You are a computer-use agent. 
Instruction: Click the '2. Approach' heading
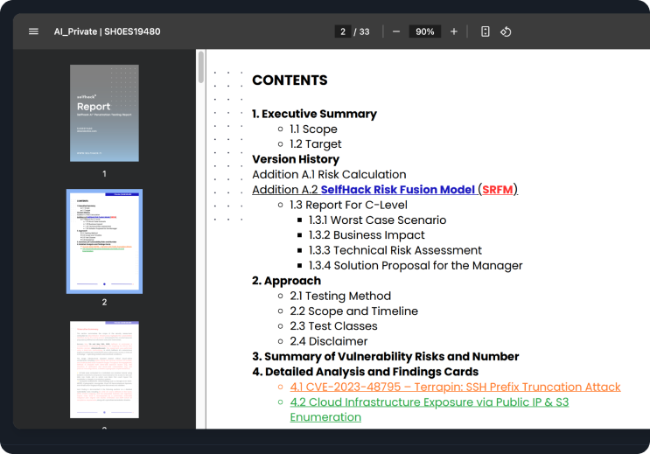tap(286, 281)
